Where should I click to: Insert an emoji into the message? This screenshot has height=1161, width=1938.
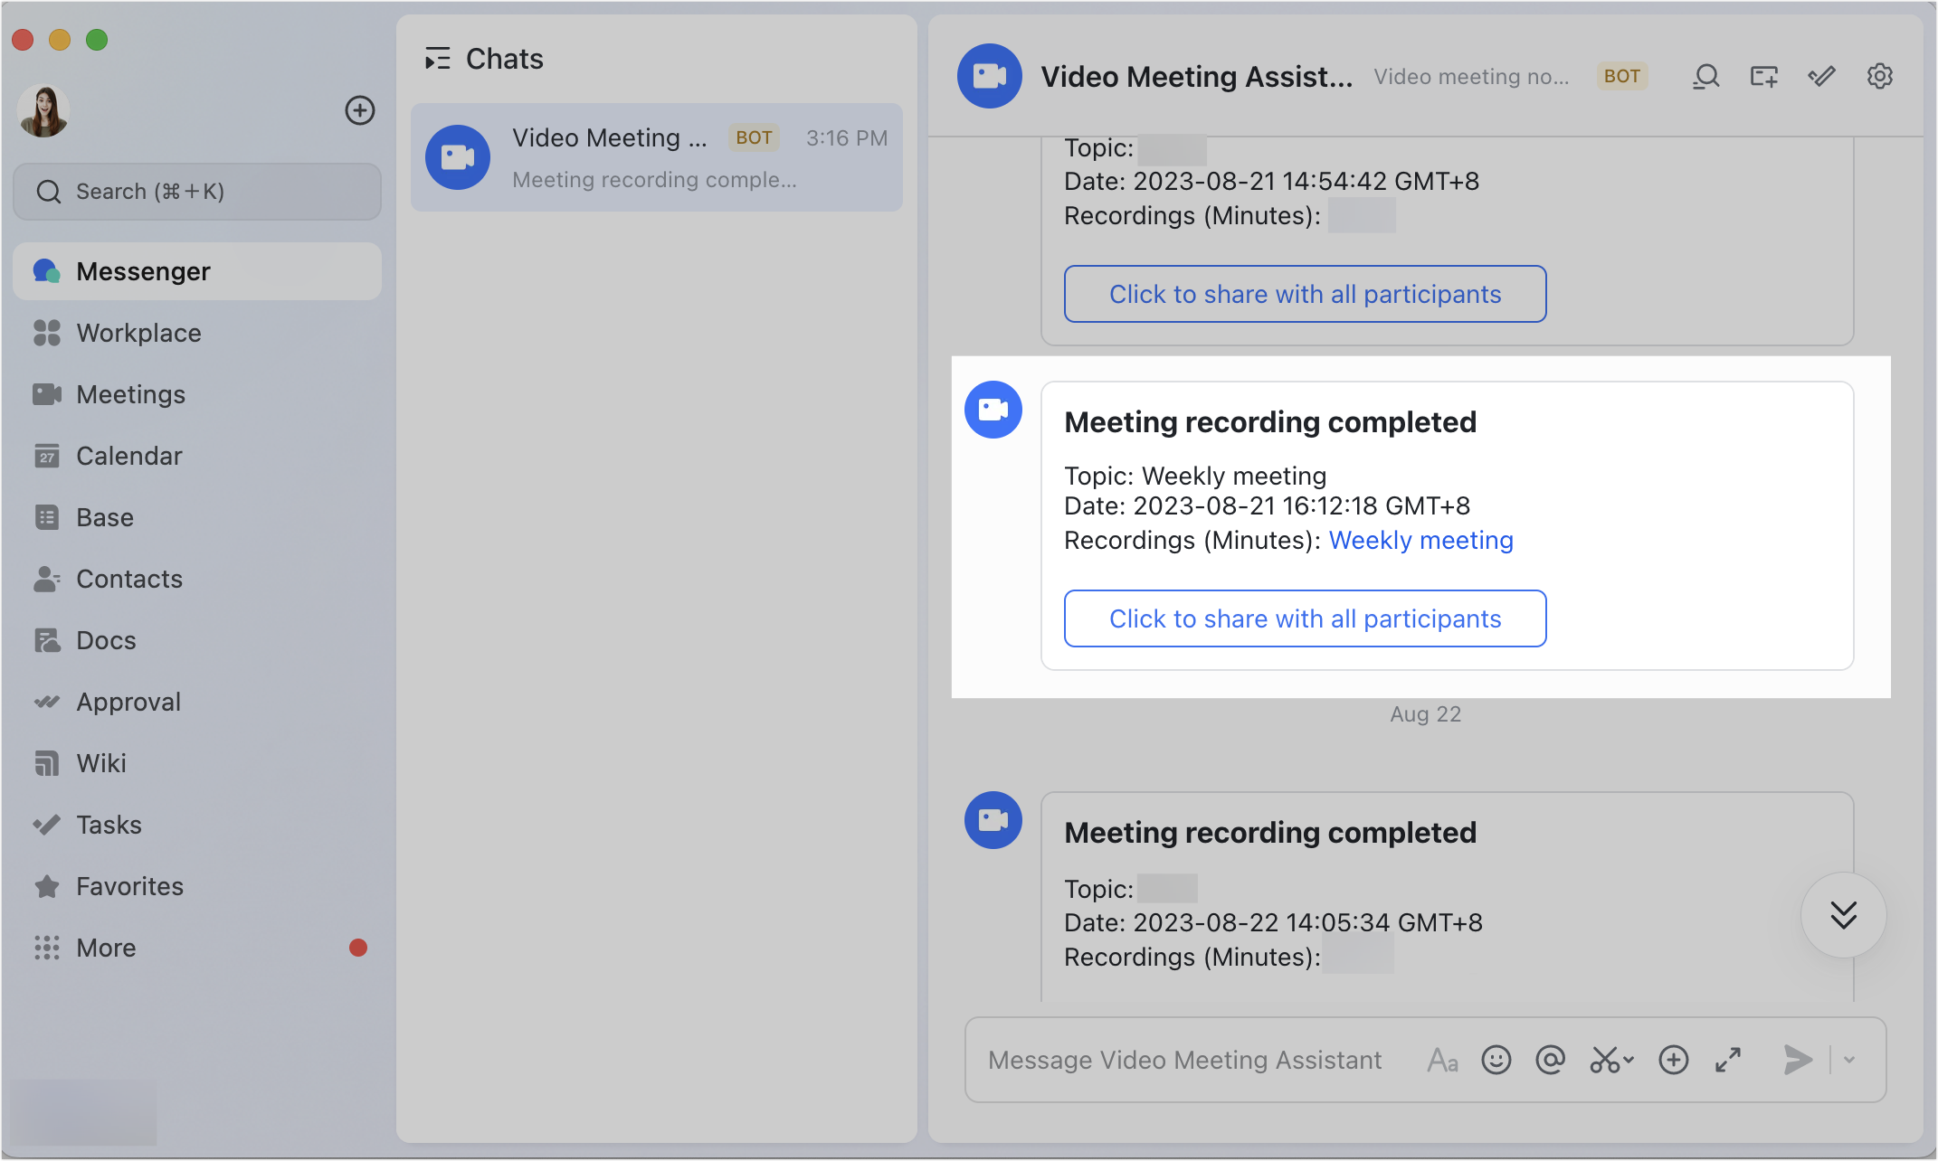pyautogui.click(x=1497, y=1060)
